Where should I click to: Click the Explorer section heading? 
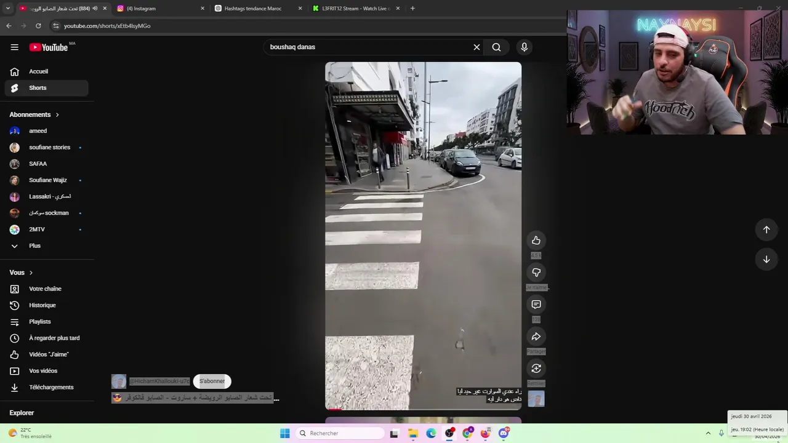coord(22,413)
